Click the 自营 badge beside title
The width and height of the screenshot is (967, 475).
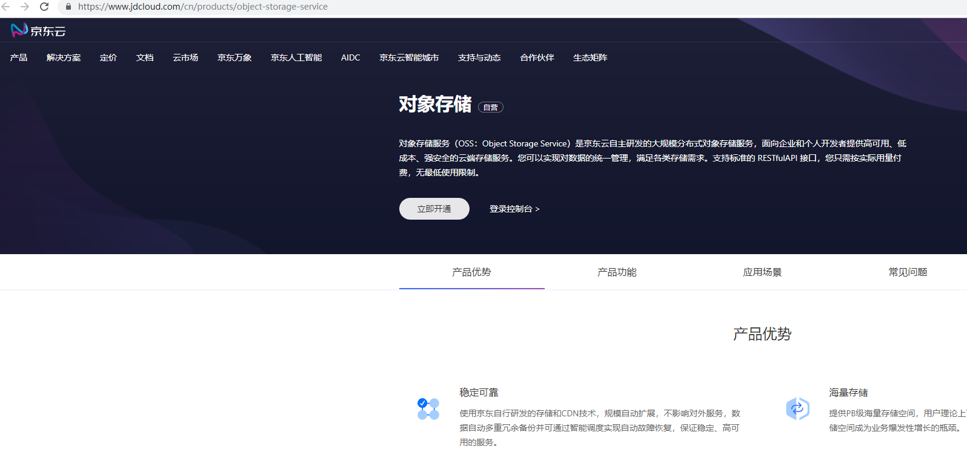[491, 107]
